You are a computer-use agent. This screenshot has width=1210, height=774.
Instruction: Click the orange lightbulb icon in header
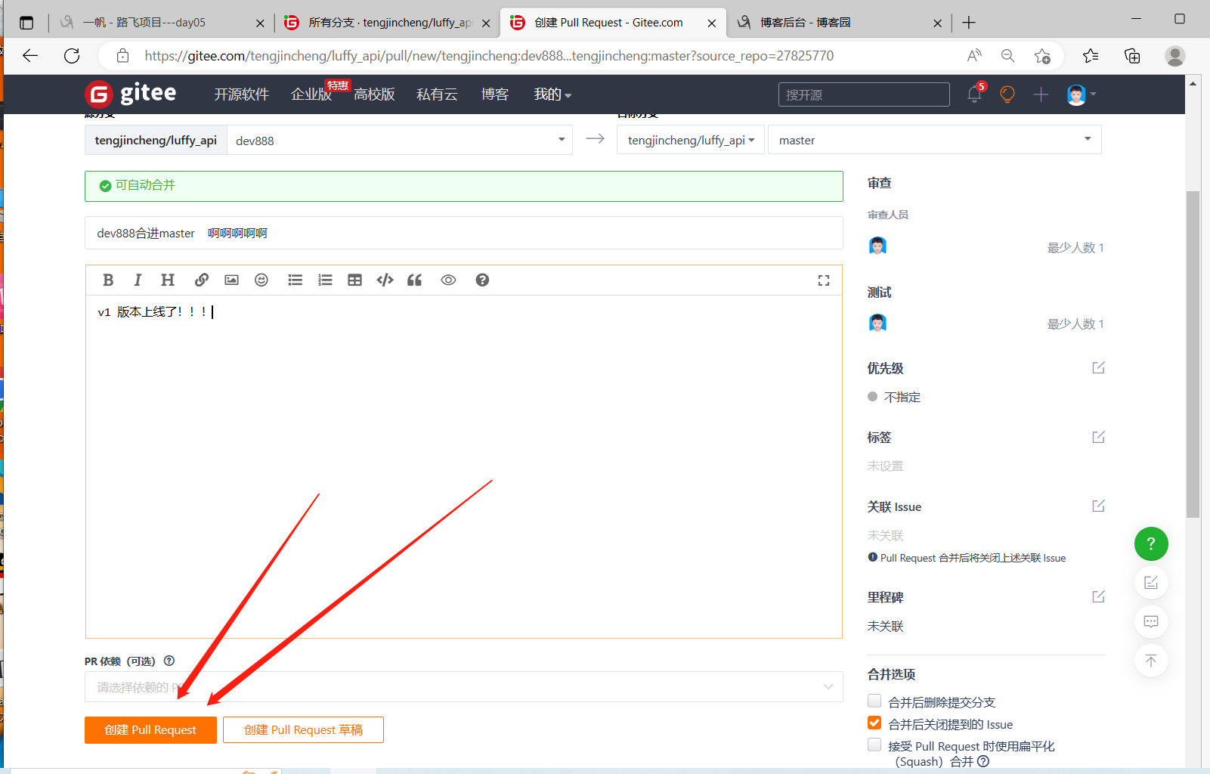pyautogui.click(x=1007, y=94)
